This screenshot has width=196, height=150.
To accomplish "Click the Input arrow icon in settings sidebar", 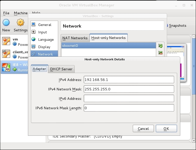I will tap(33, 32).
